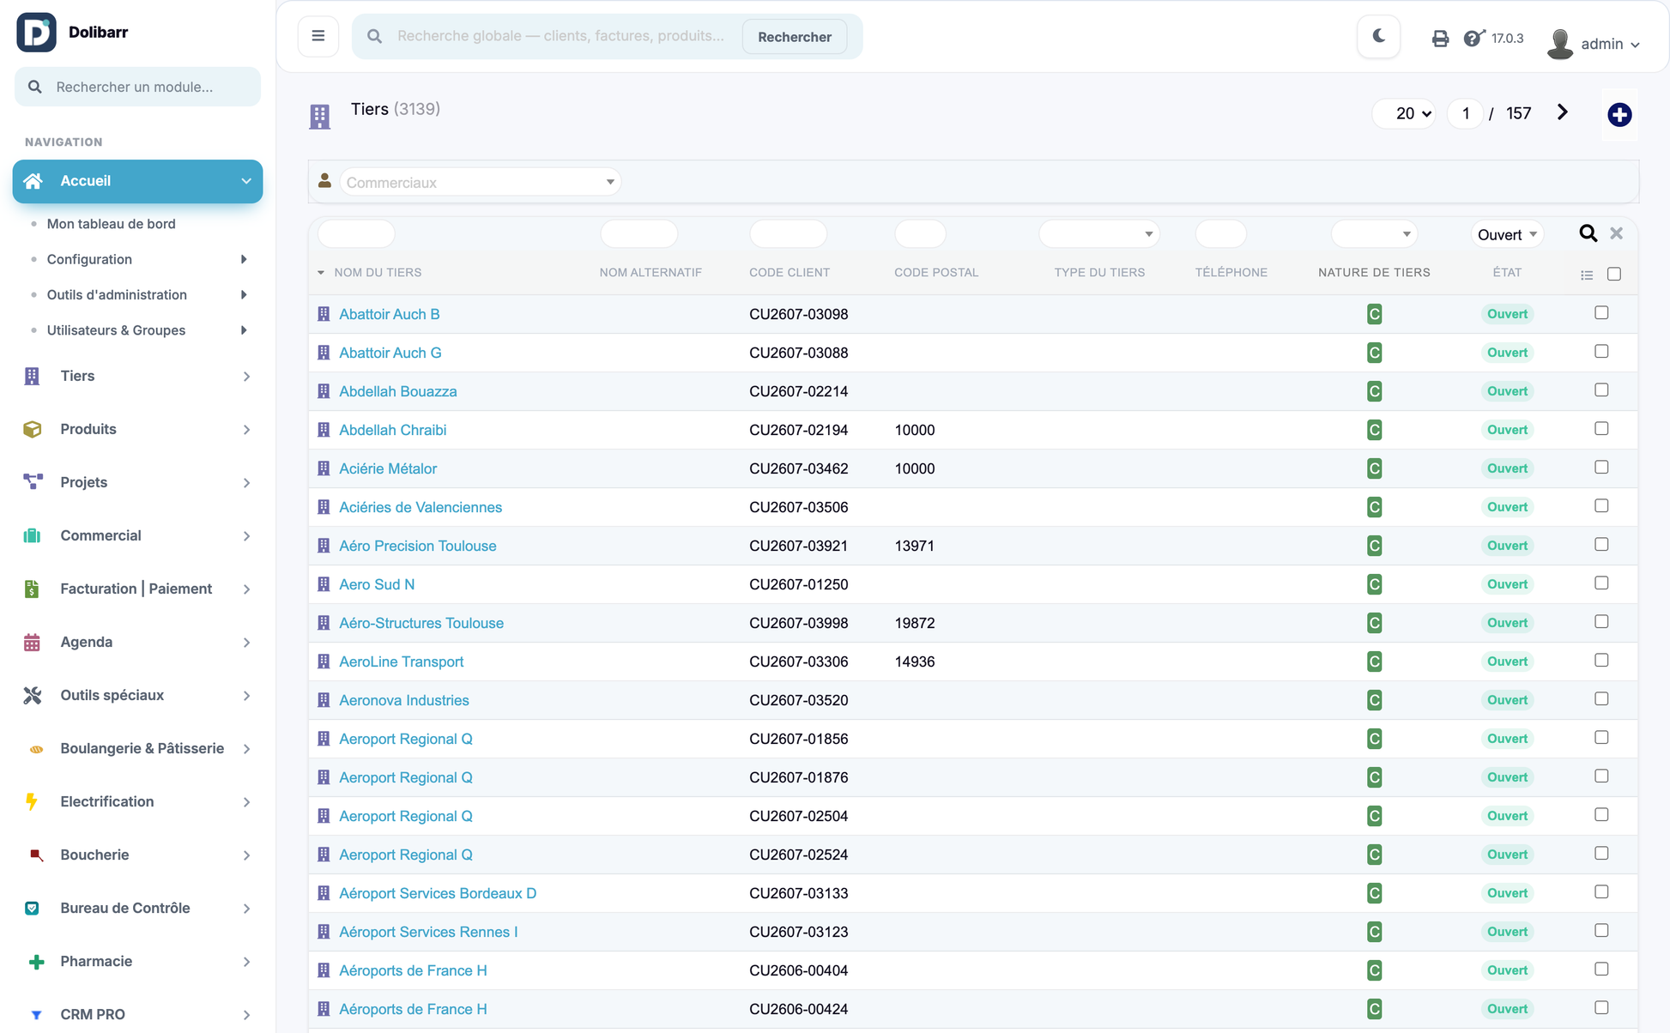Image resolution: width=1670 pixels, height=1033 pixels.
Task: Open the admin user menu chevron
Action: point(1635,45)
